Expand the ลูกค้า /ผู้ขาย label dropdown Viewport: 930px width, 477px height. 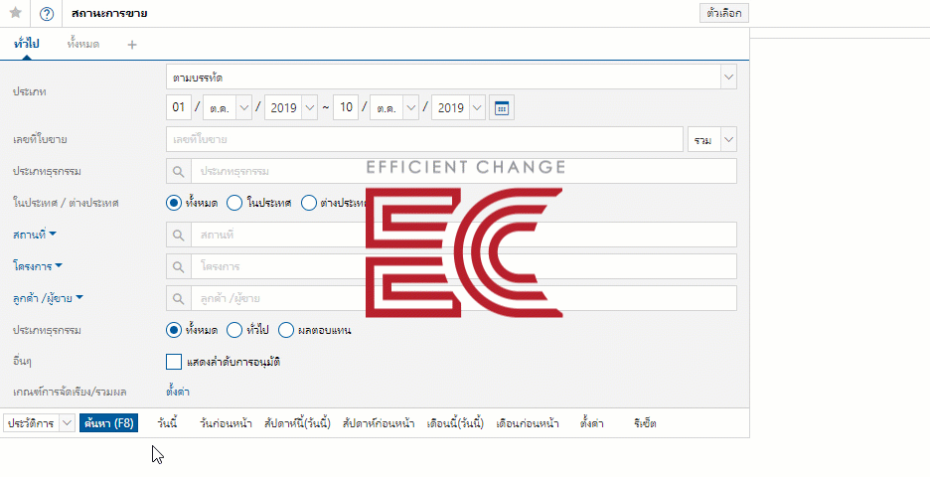(79, 297)
